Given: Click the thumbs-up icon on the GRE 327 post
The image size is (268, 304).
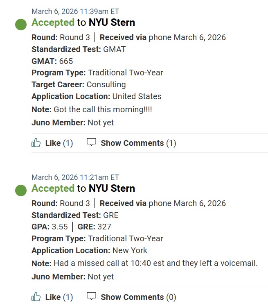Looking at the screenshot, I should pyautogui.click(x=36, y=297).
